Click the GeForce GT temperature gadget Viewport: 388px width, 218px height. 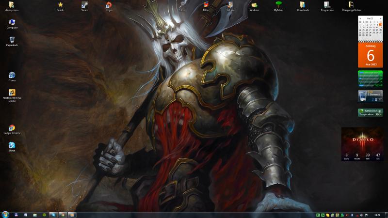(x=370, y=112)
